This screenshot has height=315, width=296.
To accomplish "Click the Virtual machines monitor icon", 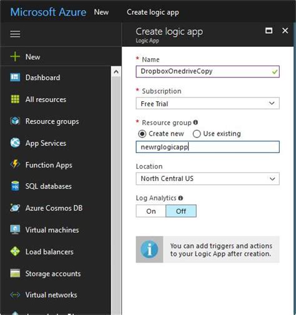I will point(15,229).
